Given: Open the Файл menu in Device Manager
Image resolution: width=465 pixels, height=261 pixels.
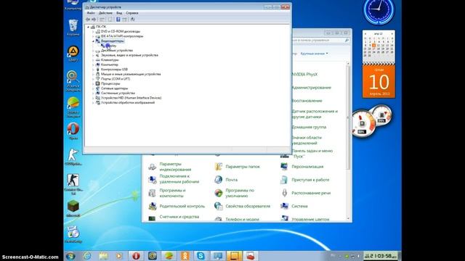Looking at the screenshot, I should click(91, 13).
